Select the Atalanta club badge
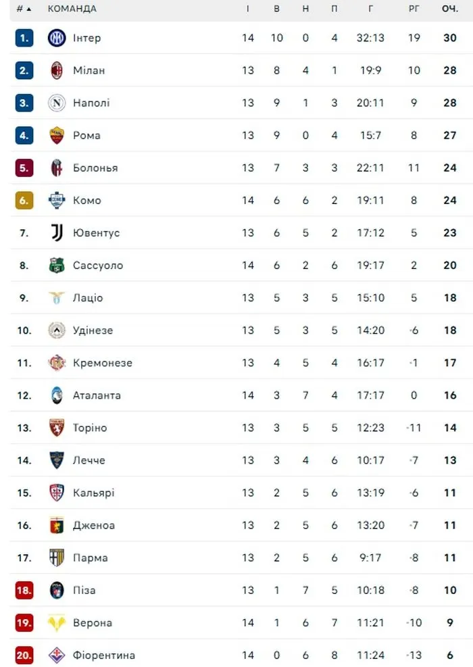This screenshot has width=473, height=667. point(57,395)
